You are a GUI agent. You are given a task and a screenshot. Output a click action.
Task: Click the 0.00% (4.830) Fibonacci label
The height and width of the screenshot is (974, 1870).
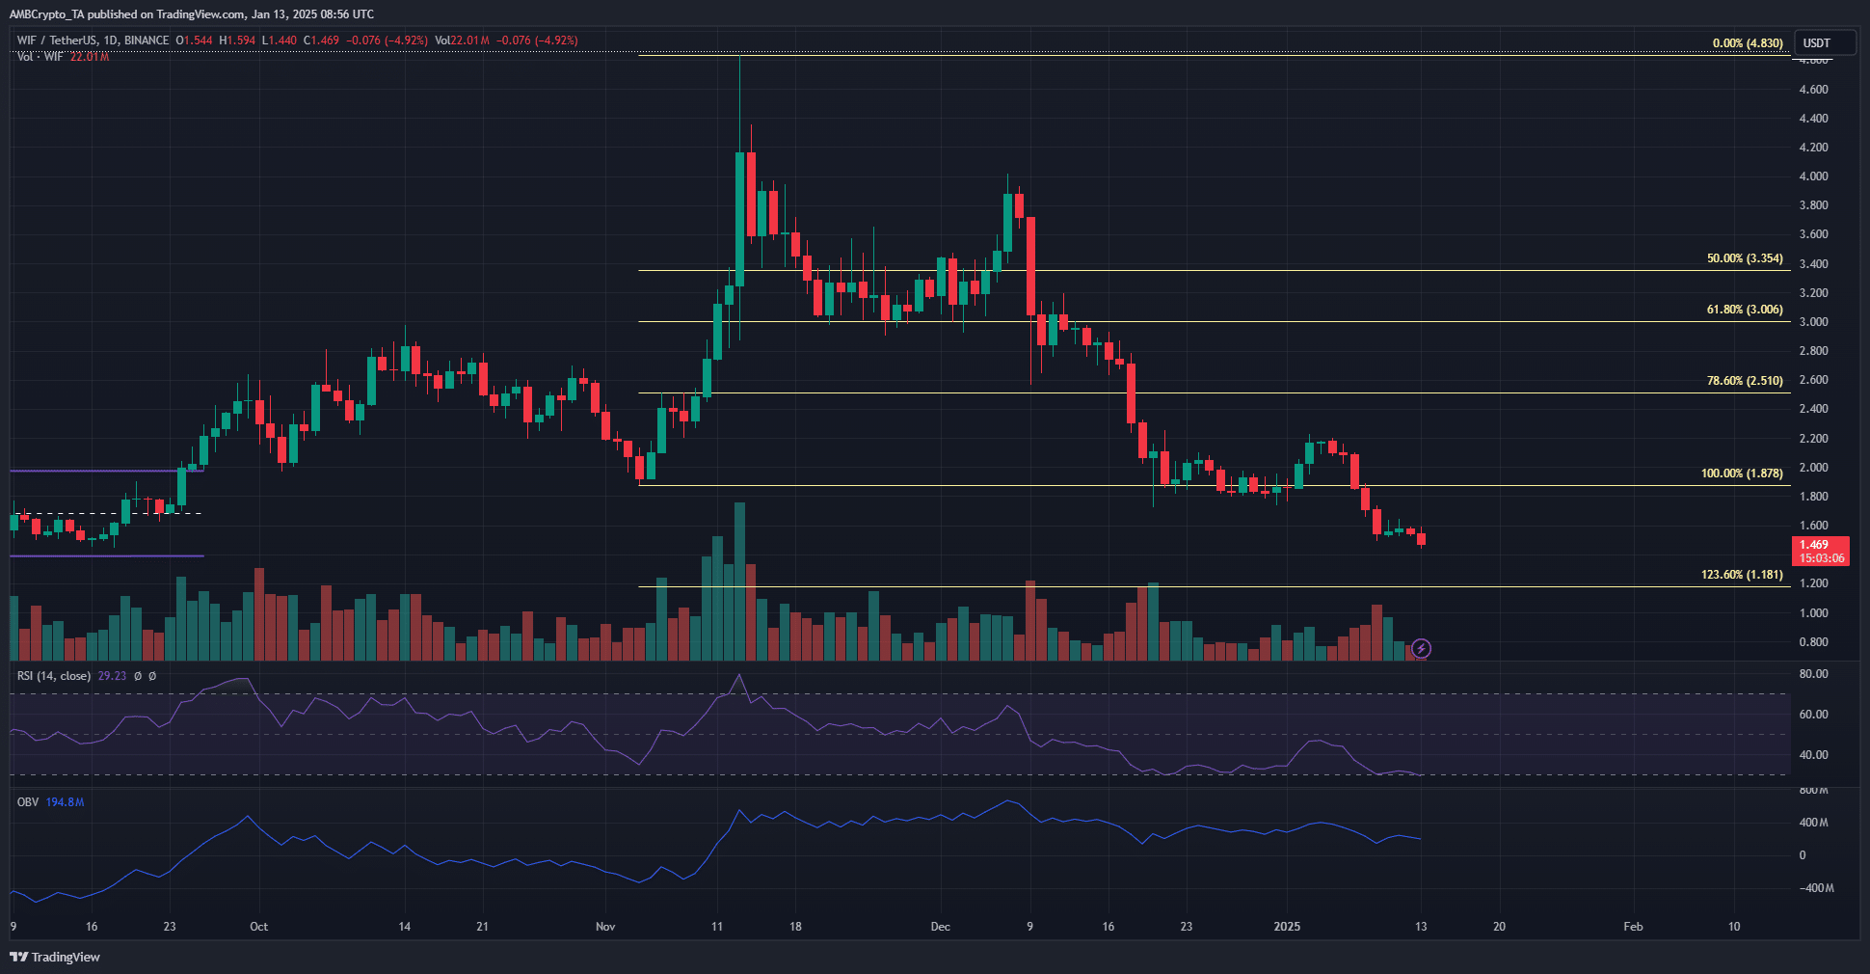[1748, 43]
